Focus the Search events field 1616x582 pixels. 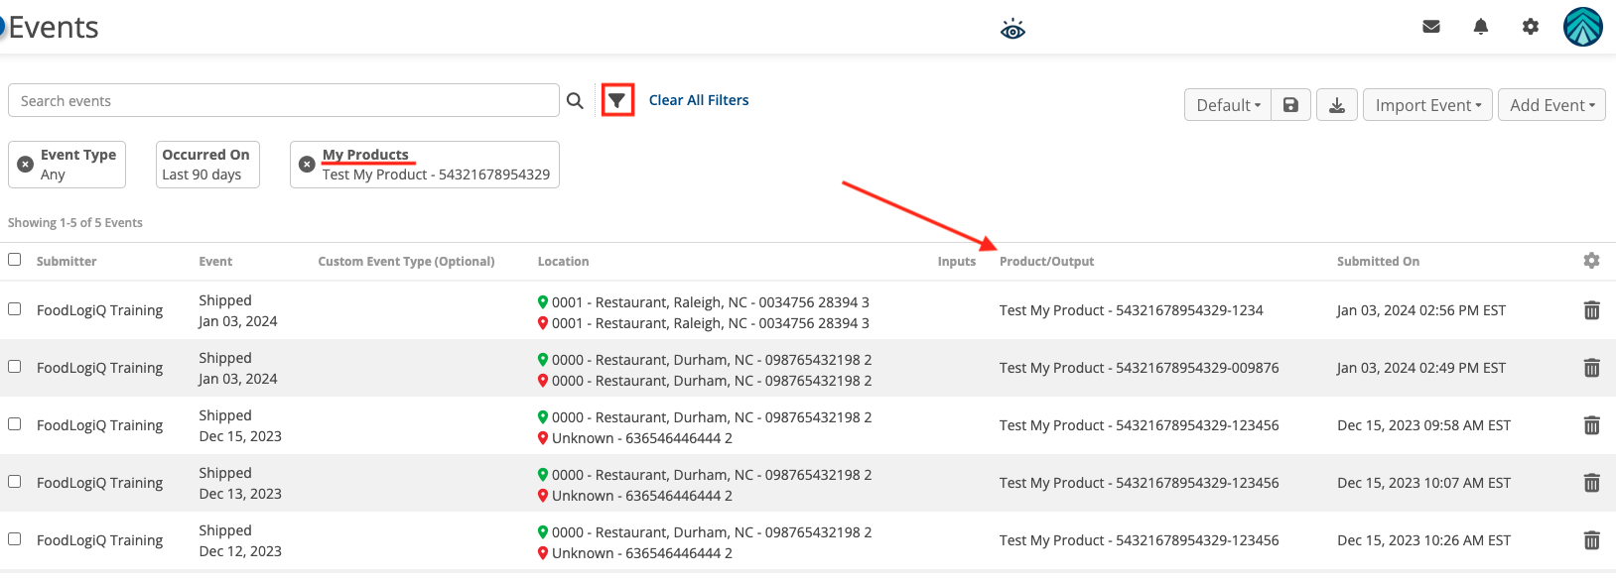[284, 100]
